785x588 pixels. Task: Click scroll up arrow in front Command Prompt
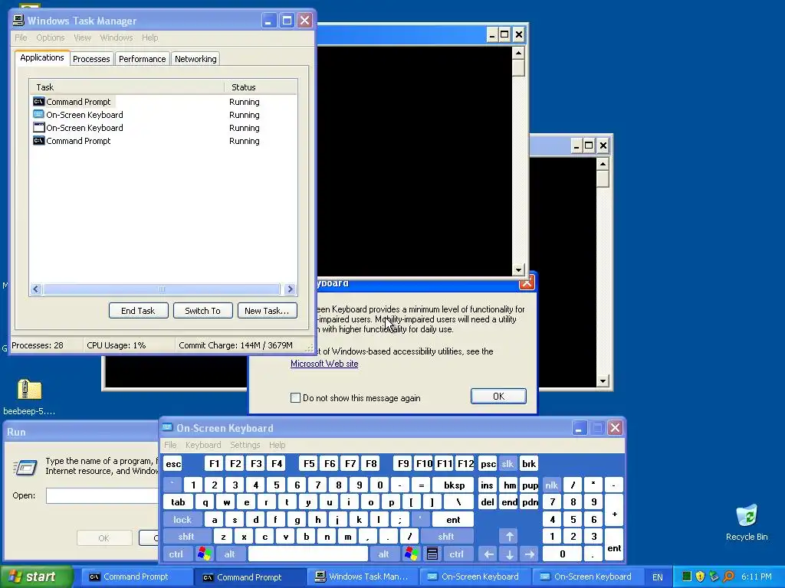pos(518,53)
